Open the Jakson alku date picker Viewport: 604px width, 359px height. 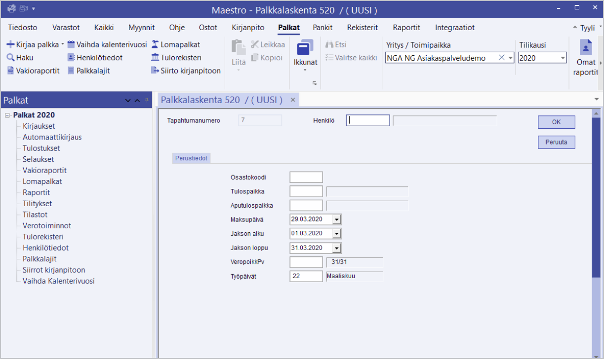[x=337, y=234]
